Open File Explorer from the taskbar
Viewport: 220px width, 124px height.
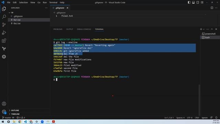point(14,122)
